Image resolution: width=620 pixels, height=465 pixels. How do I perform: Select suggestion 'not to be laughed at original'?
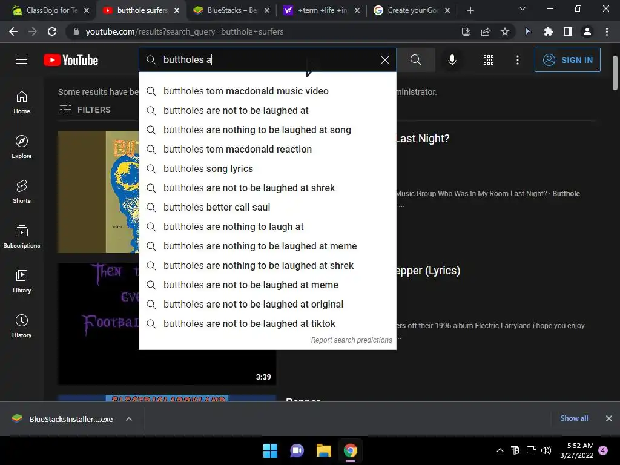click(268, 304)
